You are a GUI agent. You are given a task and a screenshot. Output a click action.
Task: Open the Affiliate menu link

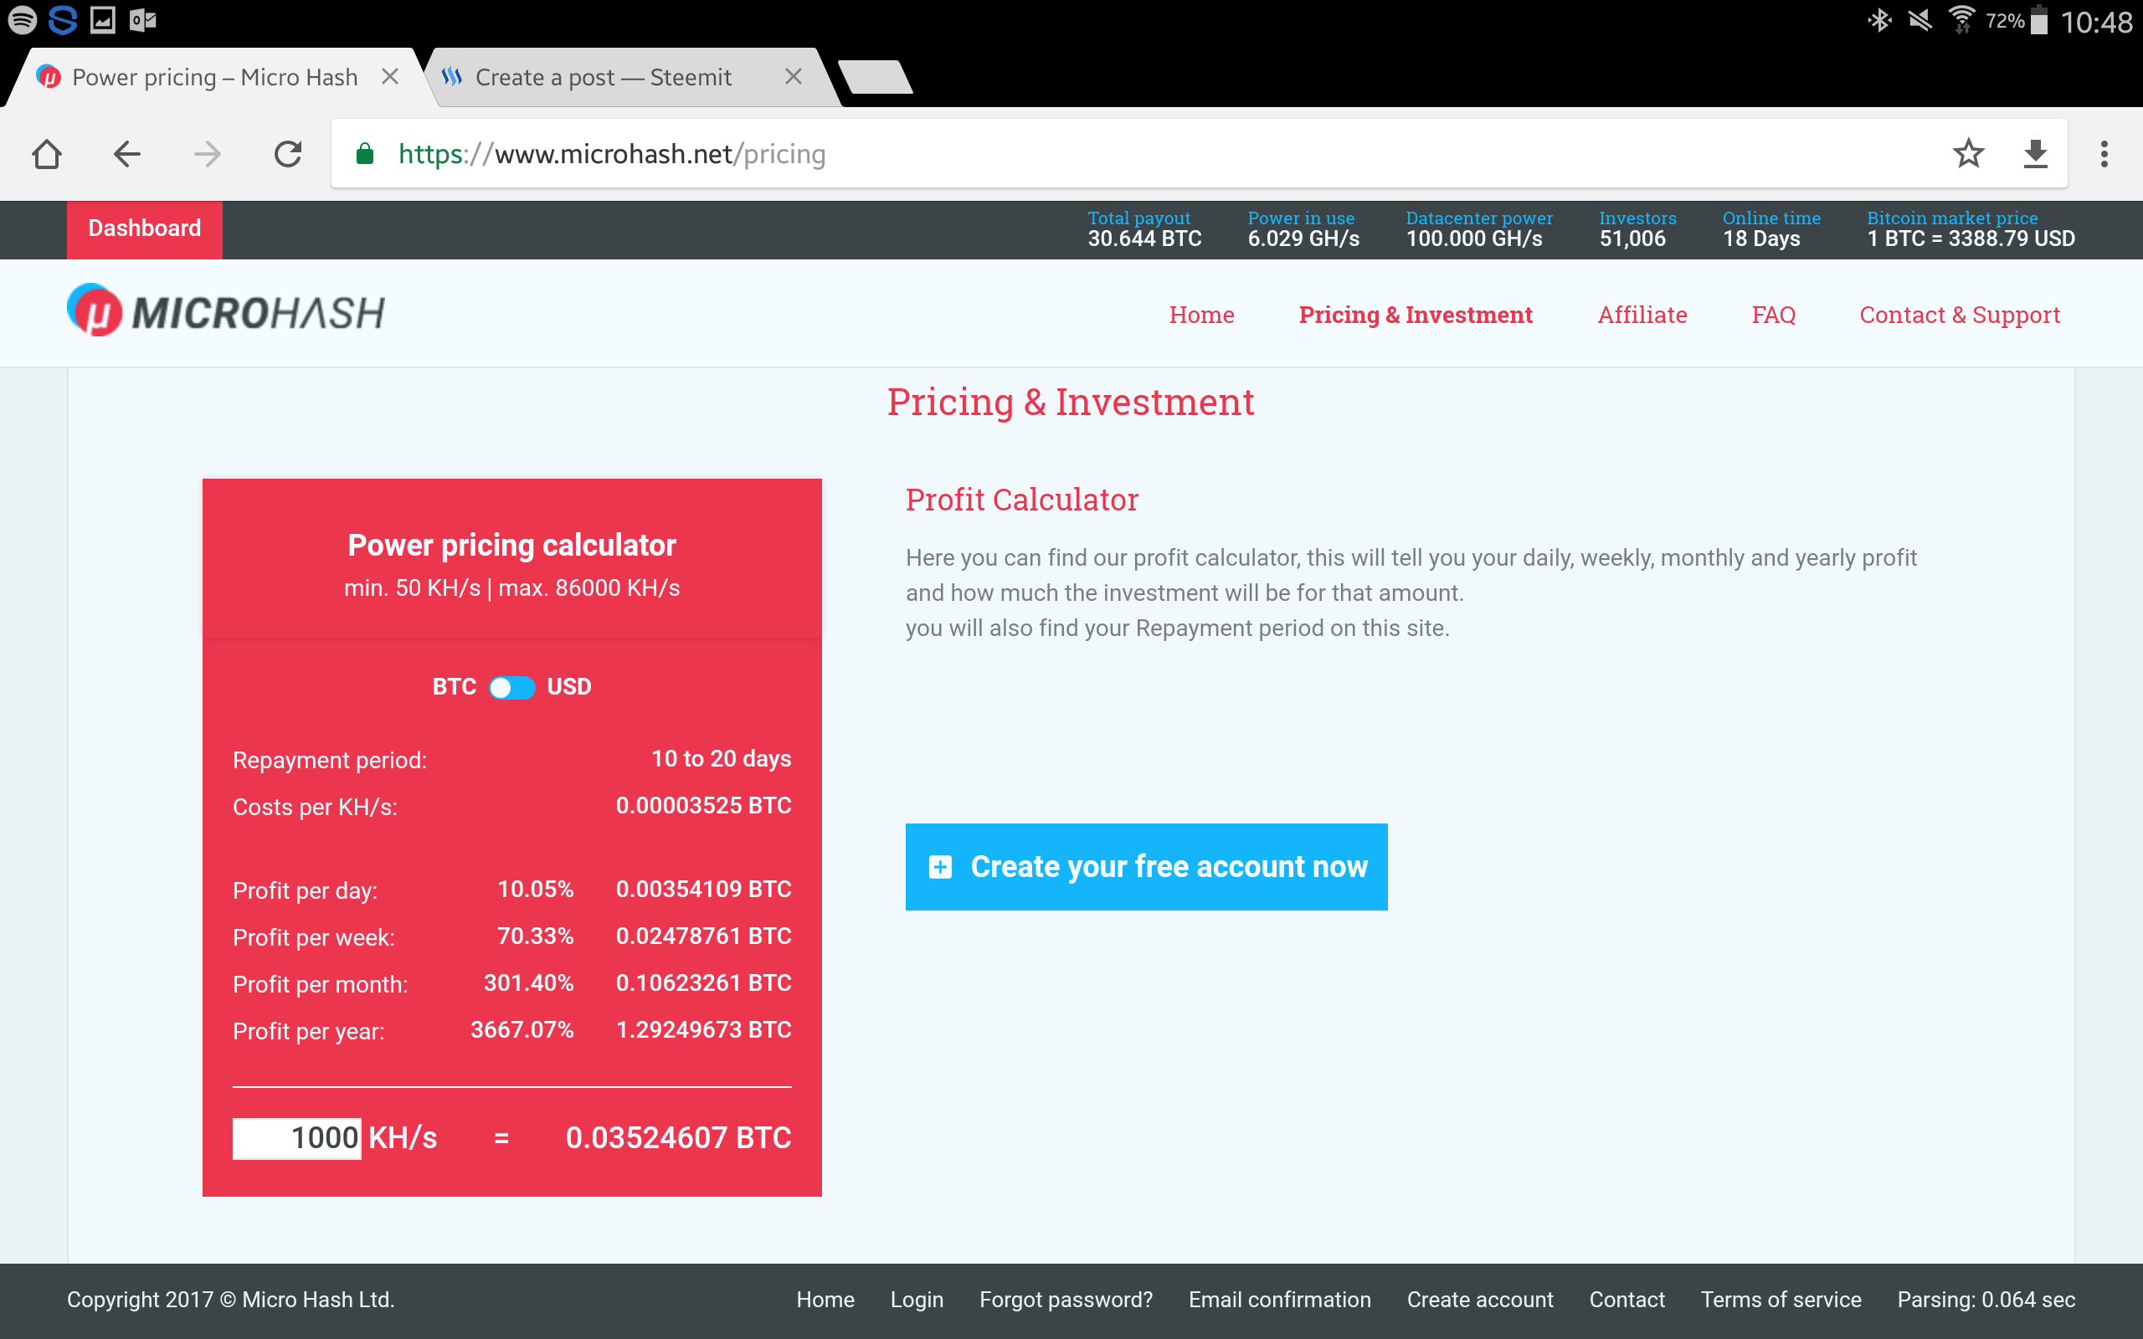tap(1642, 316)
